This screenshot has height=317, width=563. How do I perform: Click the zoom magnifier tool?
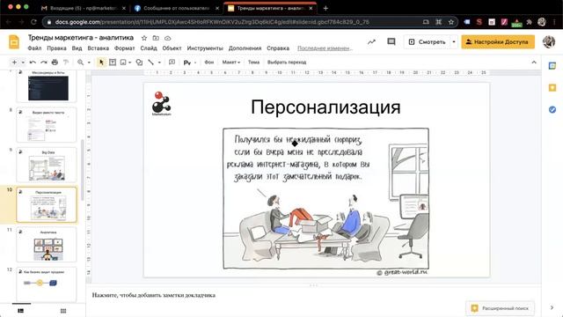pos(80,63)
